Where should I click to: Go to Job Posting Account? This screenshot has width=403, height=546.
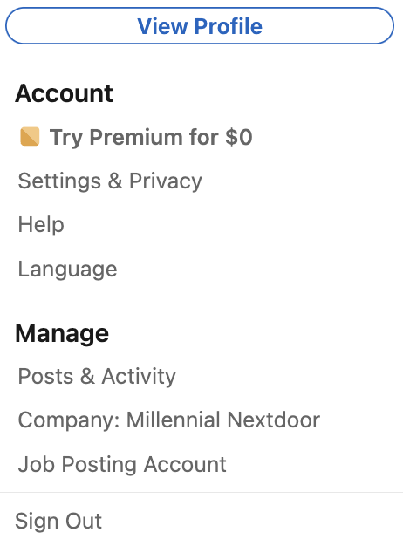click(x=122, y=464)
